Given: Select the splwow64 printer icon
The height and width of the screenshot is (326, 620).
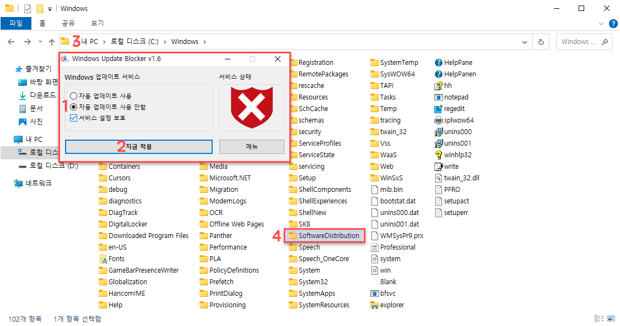Looking at the screenshot, I should (x=438, y=120).
